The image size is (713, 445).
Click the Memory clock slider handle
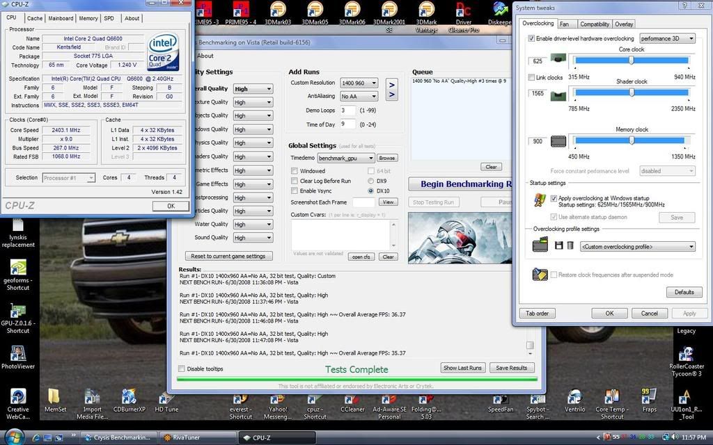(x=632, y=140)
